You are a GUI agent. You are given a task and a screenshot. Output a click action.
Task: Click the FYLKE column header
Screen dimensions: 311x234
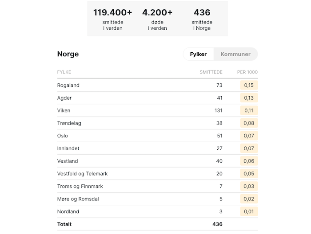pyautogui.click(x=64, y=72)
